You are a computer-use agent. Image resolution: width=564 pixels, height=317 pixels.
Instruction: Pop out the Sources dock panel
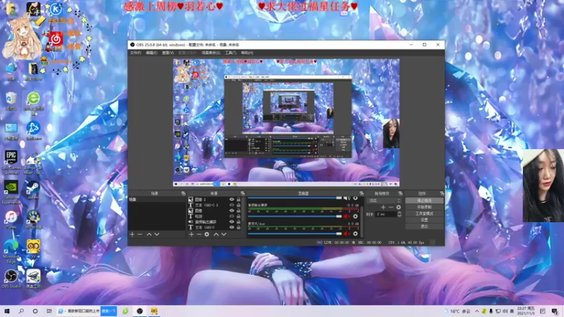[x=243, y=193]
